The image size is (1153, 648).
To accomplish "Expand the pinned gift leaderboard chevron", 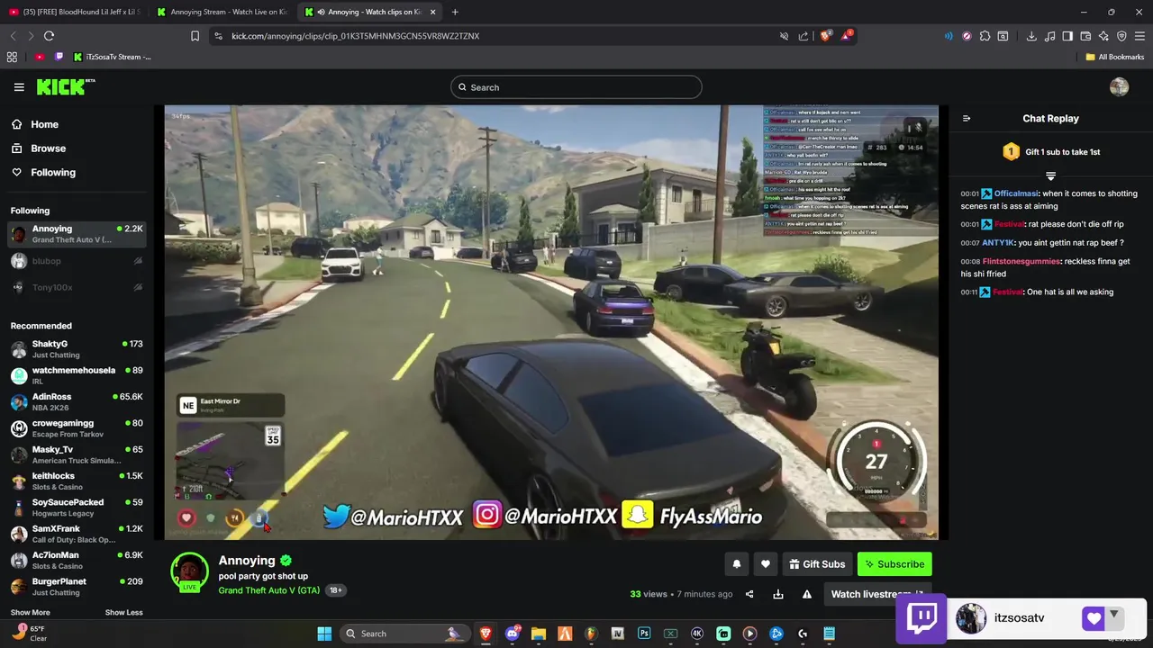I will 1050,175.
